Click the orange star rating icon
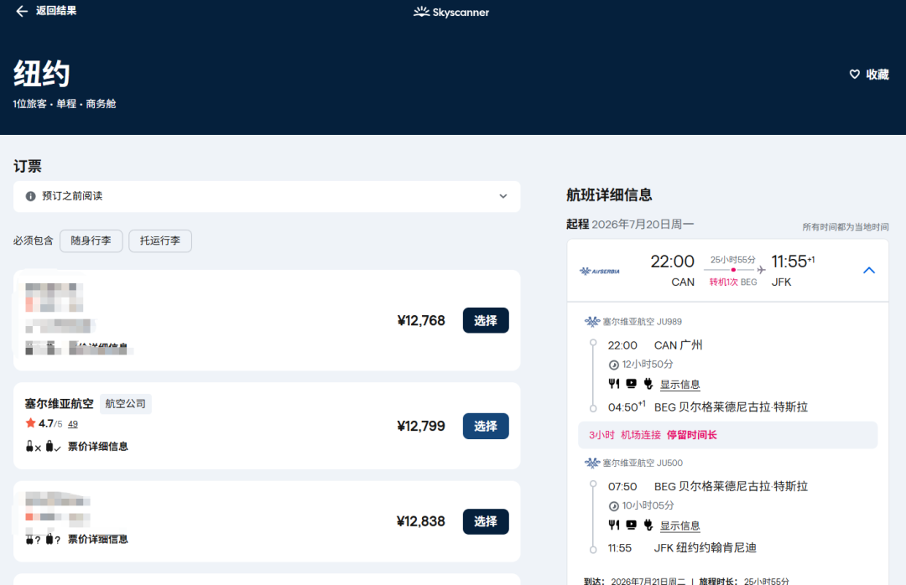Screen dimensions: 906x585 pyautogui.click(x=30, y=423)
